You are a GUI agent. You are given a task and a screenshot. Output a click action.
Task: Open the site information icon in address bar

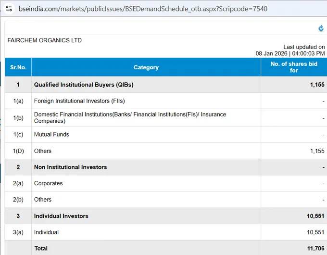tap(9, 9)
